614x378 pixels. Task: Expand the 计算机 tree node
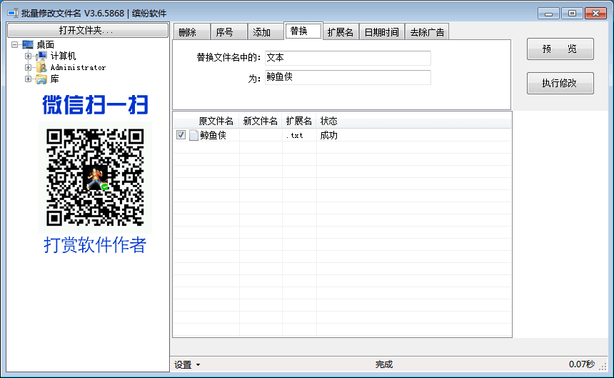pyautogui.click(x=28, y=56)
